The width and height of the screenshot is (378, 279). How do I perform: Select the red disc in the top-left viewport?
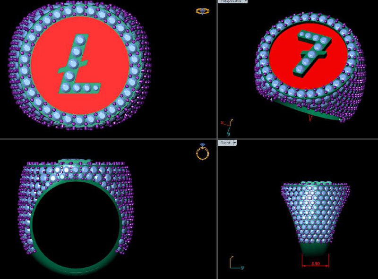pos(80,65)
